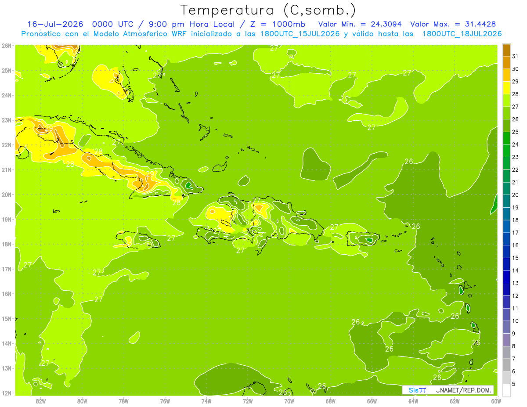527x407 pixels.
Task: Select the 66W longitude label
Action: [x=372, y=401]
